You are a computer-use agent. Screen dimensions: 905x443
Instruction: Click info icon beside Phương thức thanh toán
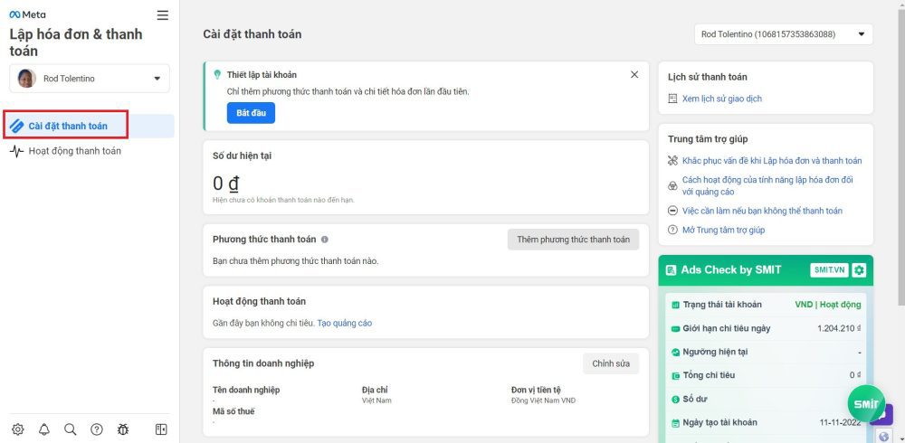point(324,240)
